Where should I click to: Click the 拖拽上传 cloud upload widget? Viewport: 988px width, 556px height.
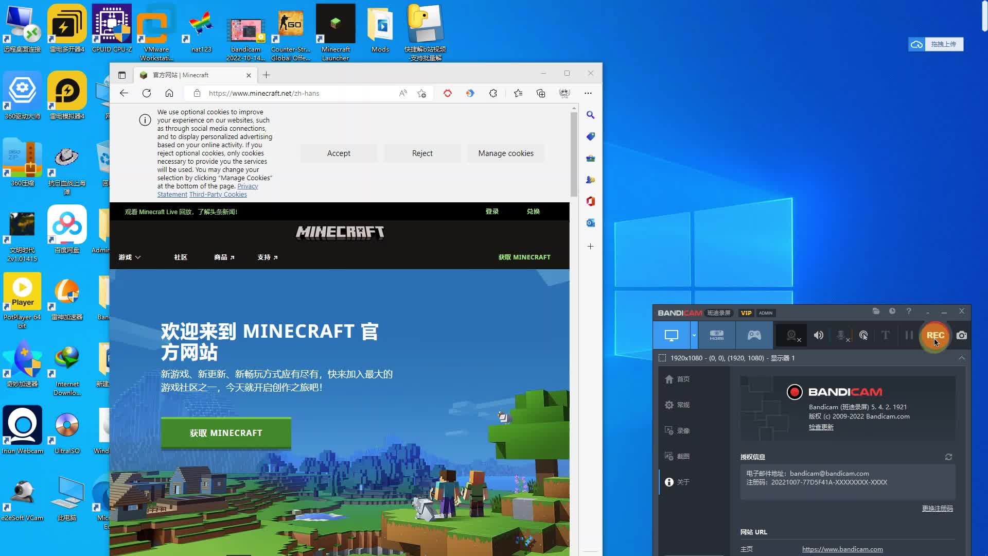coord(936,44)
